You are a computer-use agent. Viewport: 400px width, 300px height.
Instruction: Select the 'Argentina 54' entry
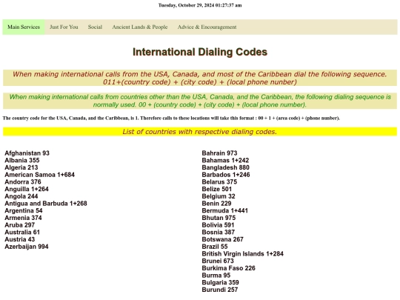click(x=24, y=210)
